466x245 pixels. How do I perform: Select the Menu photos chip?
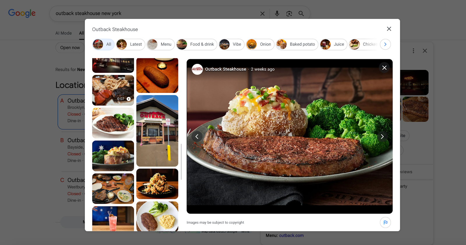click(161, 44)
